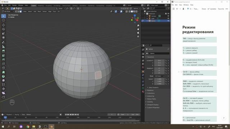
Task: Open the Face menu in viewport header
Action: pos(54,11)
